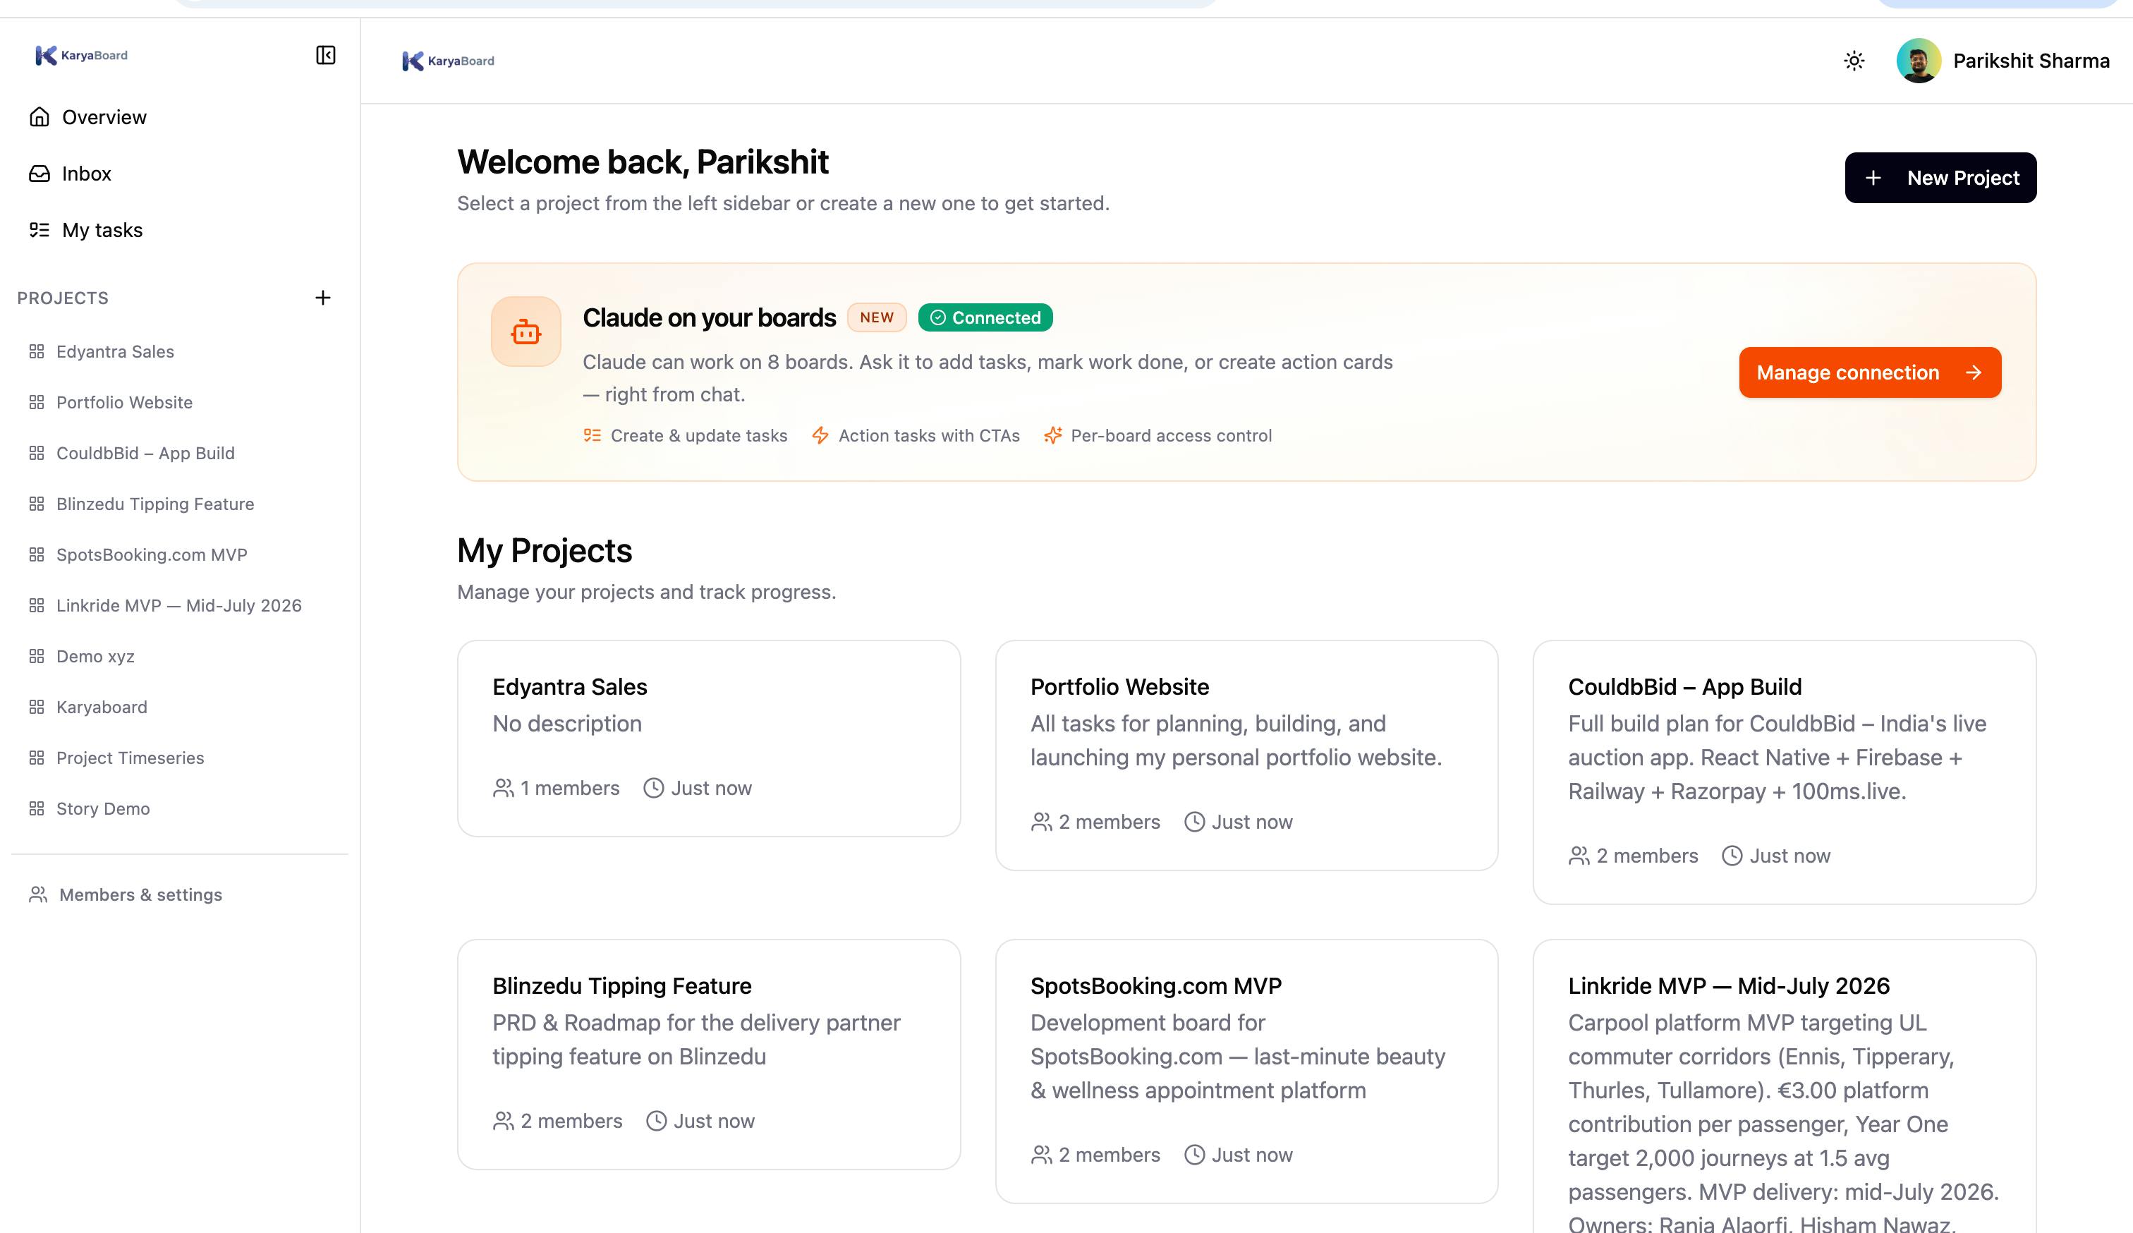Viewport: 2133px width, 1233px height.
Task: Open the Portfolio Website project card
Action: tap(1247, 755)
